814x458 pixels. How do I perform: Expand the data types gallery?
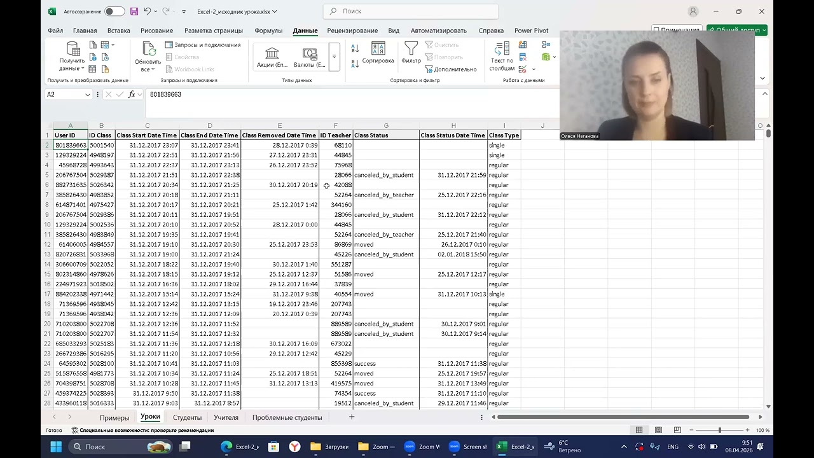[x=334, y=57]
